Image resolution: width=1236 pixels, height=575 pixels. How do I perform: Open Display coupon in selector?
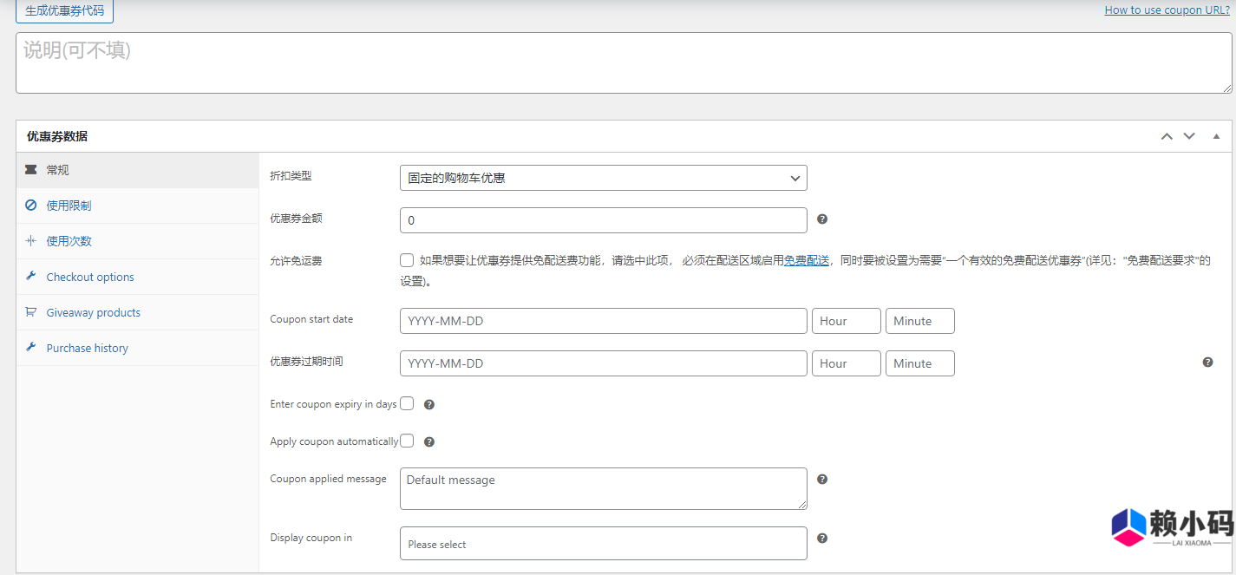[x=603, y=544]
